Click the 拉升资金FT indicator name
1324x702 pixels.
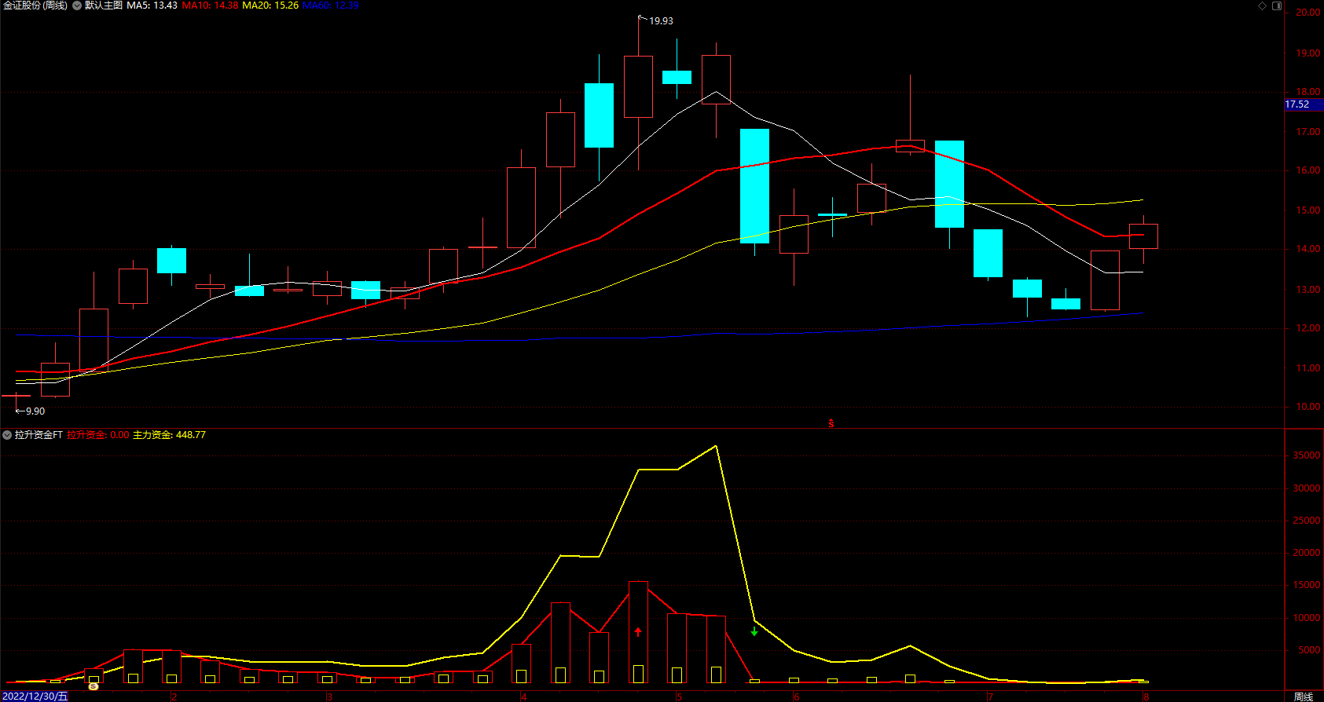[x=39, y=435]
